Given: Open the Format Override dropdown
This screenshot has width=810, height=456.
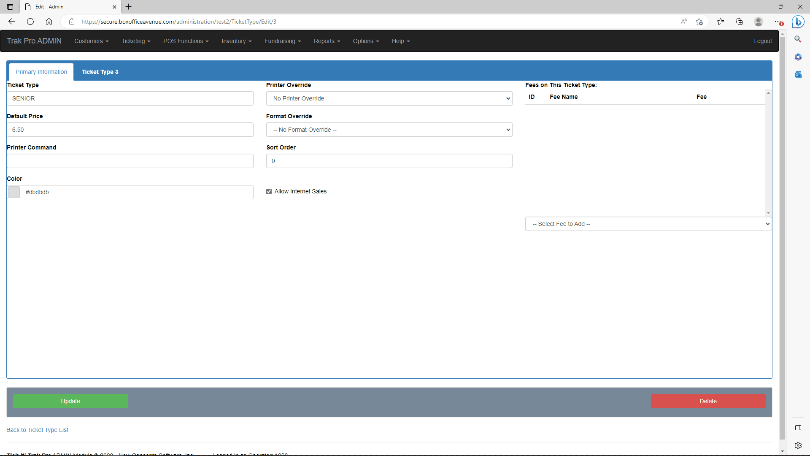Looking at the screenshot, I should point(389,130).
